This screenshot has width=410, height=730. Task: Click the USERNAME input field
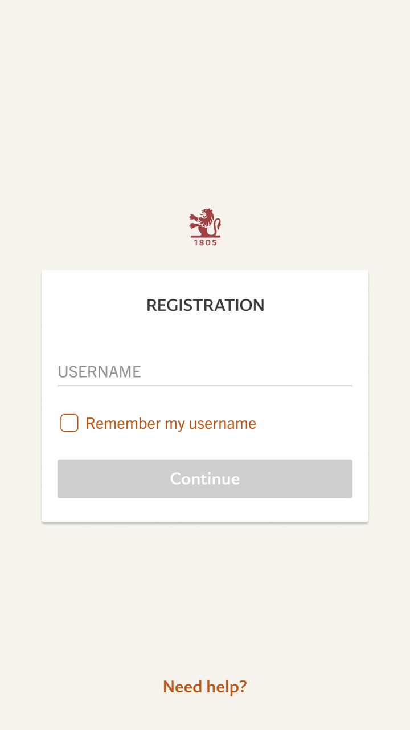[x=205, y=372]
